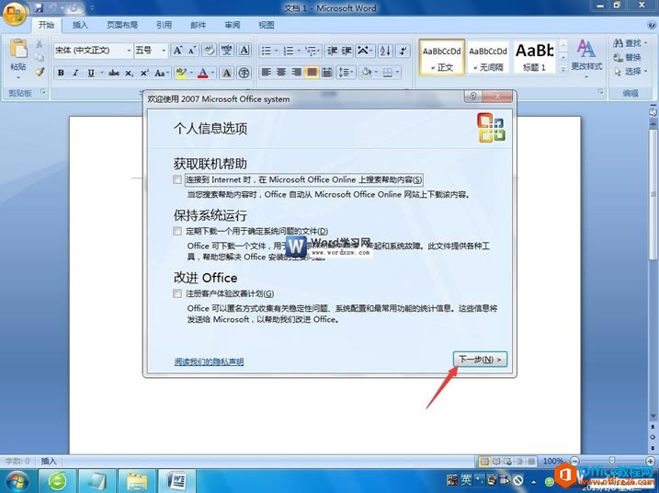Screen dimensions: 659x493
Task: Switch to the 插入 ribbon tab
Action: (x=80, y=25)
